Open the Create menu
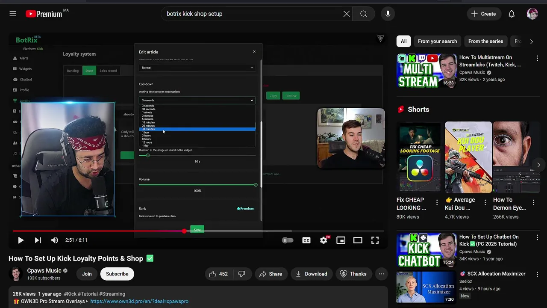 484,14
